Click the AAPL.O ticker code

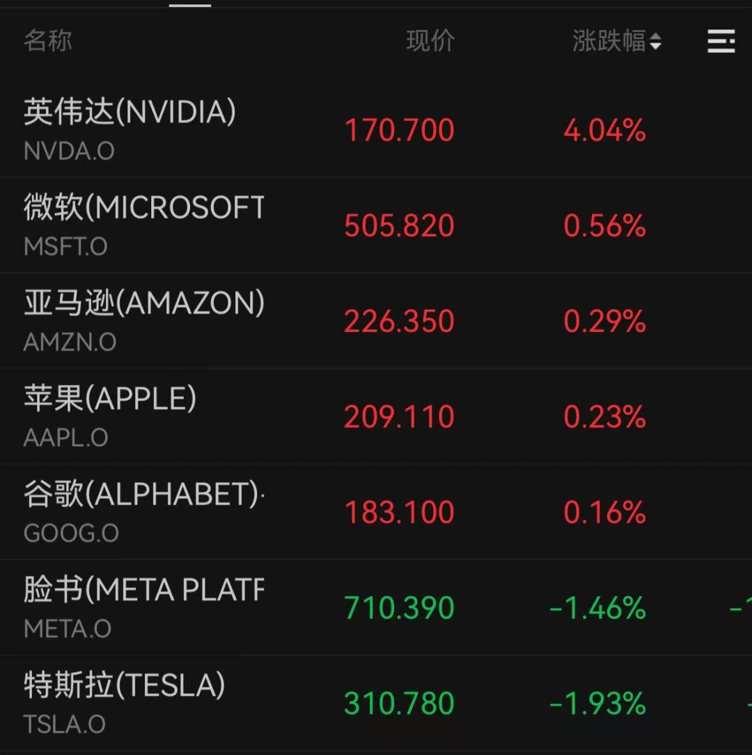[x=65, y=438]
